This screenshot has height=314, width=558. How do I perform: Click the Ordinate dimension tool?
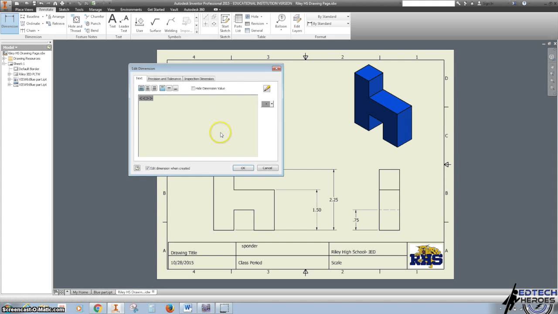30,24
